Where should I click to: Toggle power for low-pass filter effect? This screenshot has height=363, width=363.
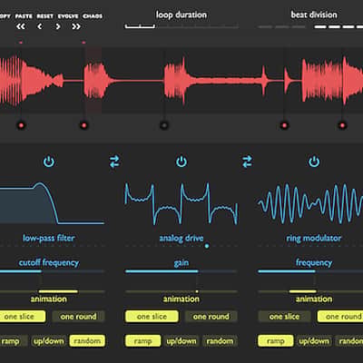tap(49, 162)
